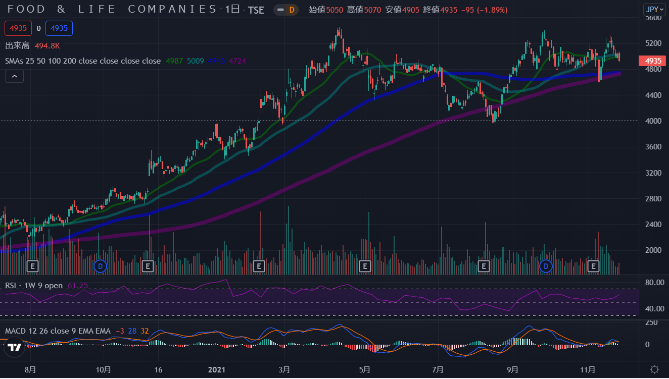Click the 3月 time axis label

point(284,369)
